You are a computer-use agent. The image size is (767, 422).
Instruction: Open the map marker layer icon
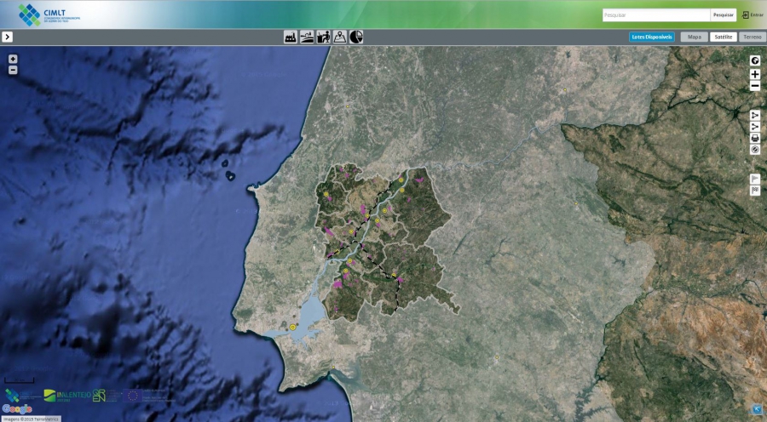(x=340, y=37)
